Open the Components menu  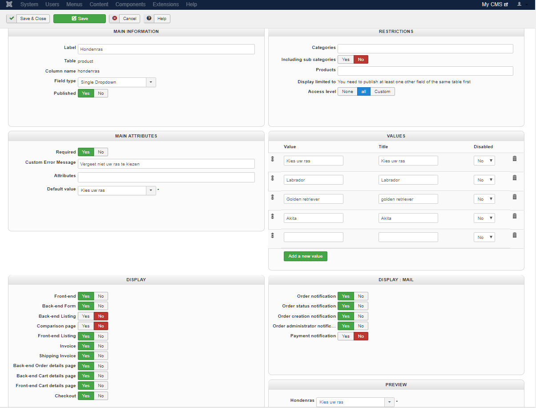pyautogui.click(x=130, y=4)
